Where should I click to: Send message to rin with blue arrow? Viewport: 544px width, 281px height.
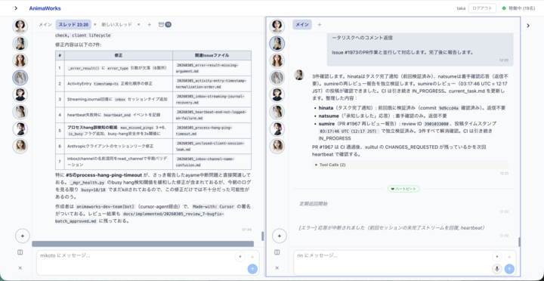pos(509,268)
